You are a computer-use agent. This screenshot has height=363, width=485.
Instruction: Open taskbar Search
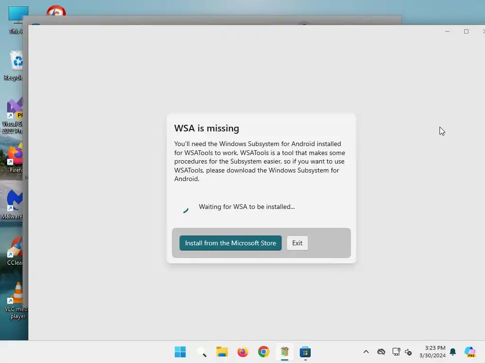tap(201, 352)
